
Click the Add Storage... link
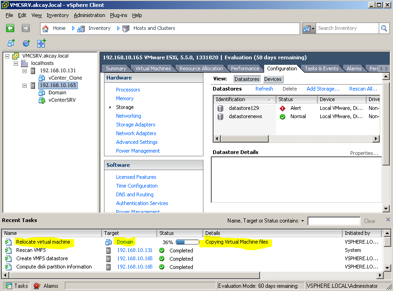(x=323, y=89)
